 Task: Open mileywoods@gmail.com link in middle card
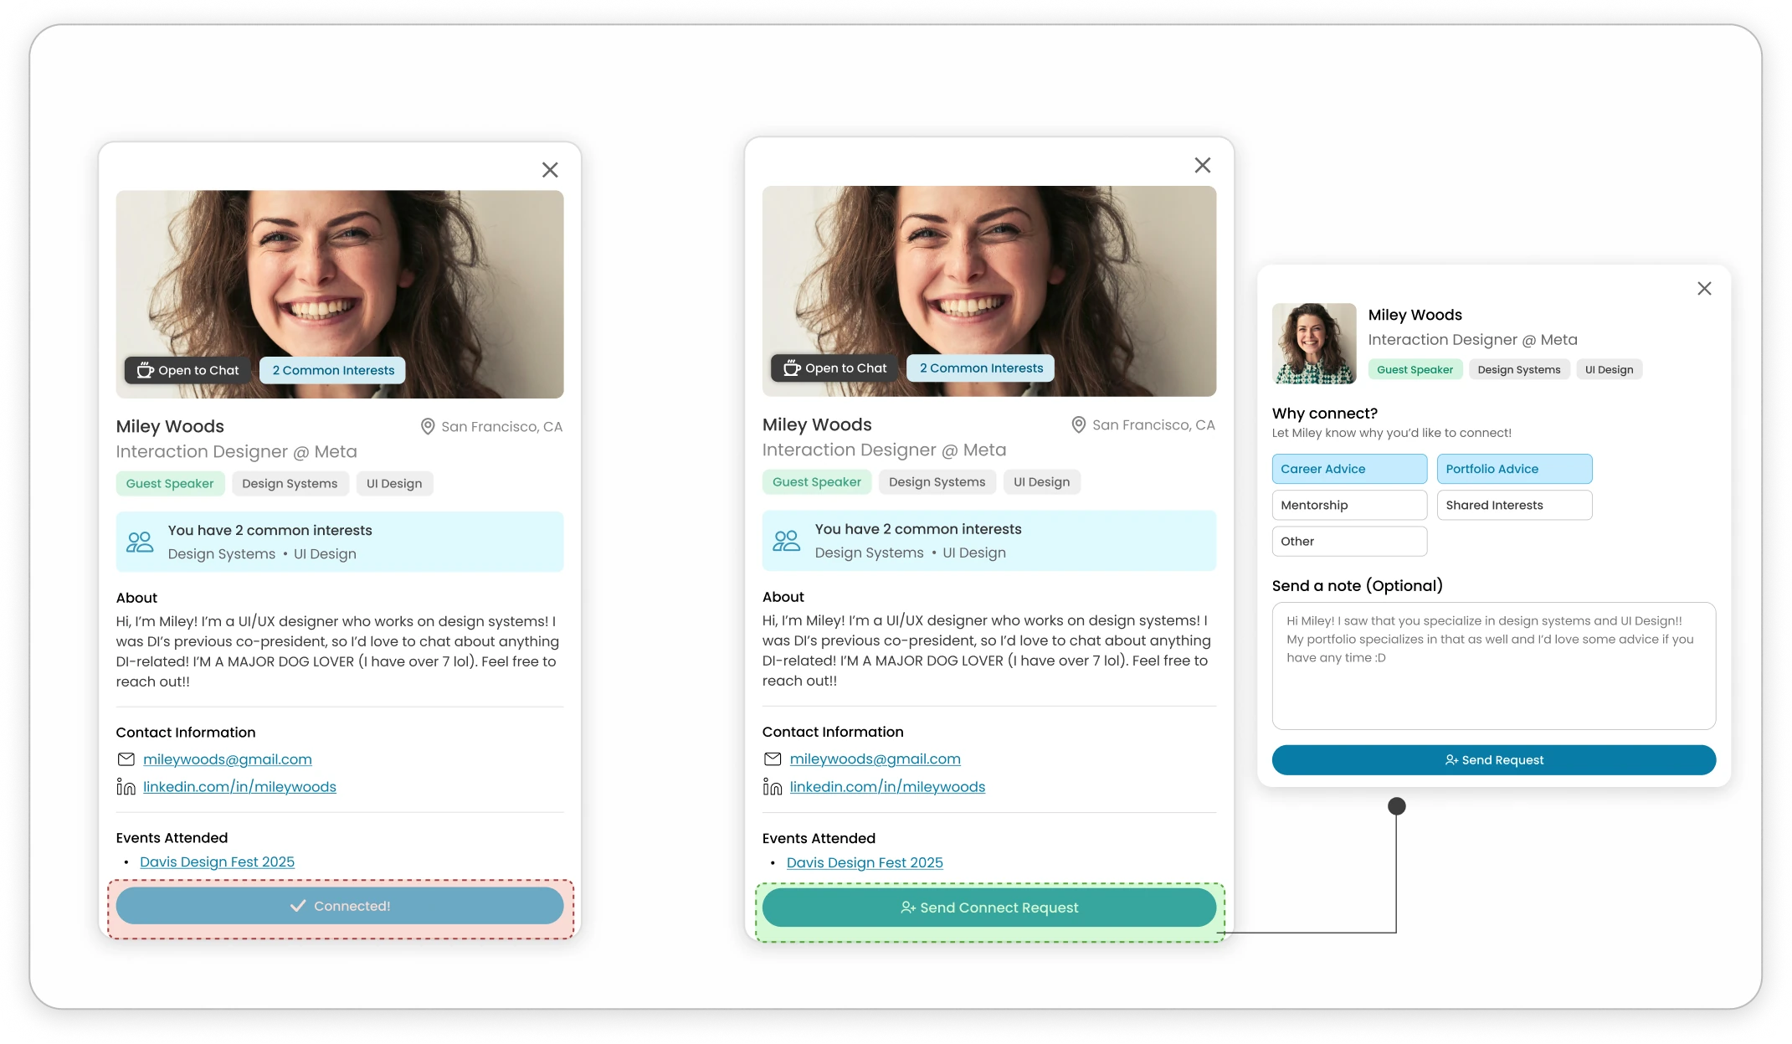click(875, 759)
